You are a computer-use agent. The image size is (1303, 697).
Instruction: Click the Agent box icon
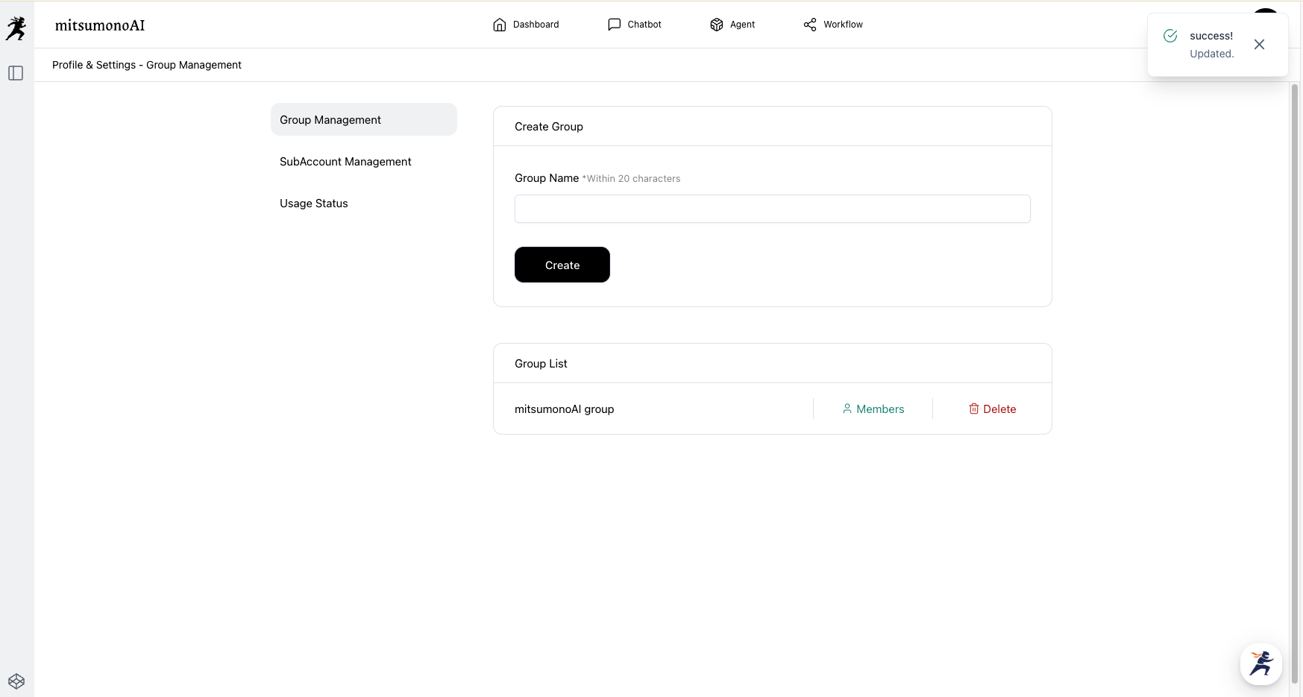pyautogui.click(x=717, y=25)
